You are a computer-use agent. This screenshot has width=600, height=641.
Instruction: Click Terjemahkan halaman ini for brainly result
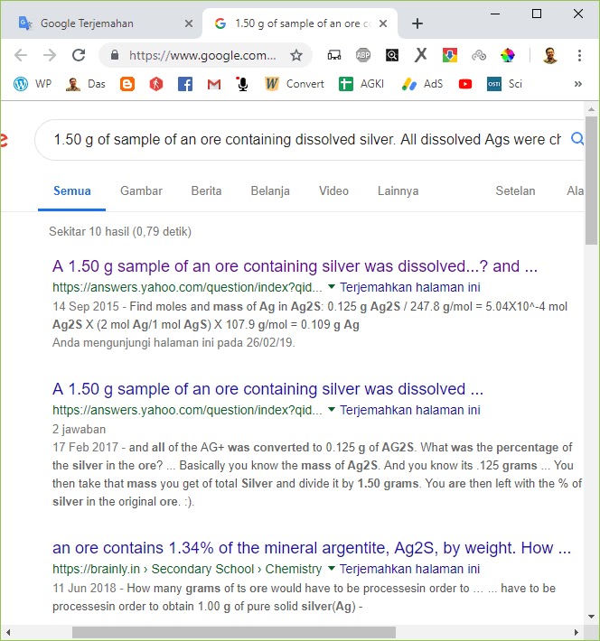tap(409, 569)
